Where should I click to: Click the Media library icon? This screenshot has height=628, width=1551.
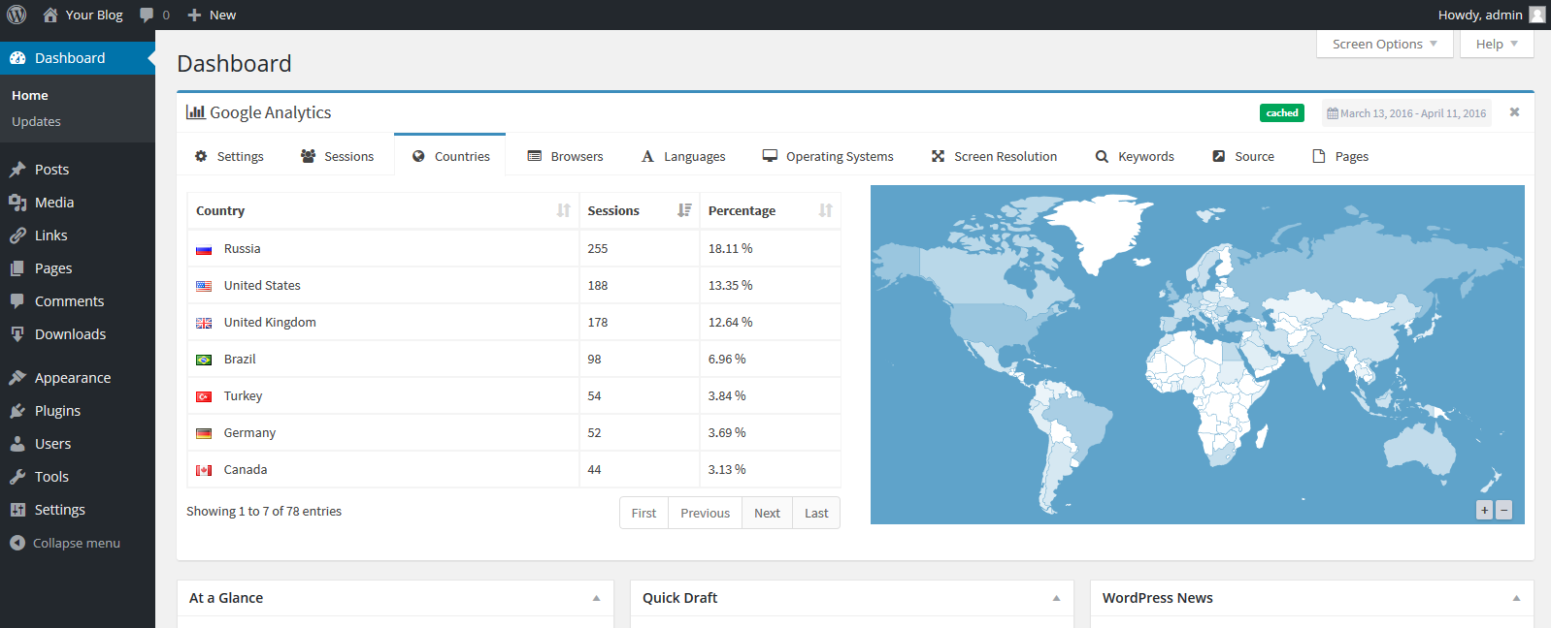pyautogui.click(x=17, y=203)
